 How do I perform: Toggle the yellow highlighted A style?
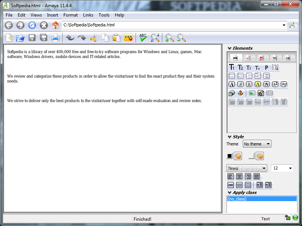tap(258, 84)
